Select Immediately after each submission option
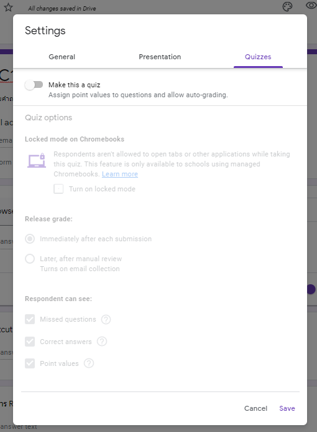The height and width of the screenshot is (432, 317). click(x=30, y=239)
